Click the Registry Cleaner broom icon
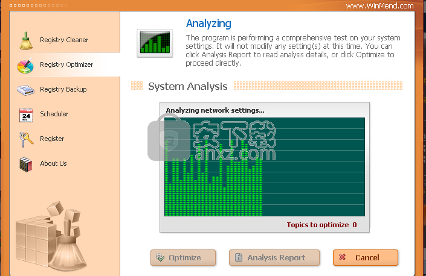This screenshot has height=276, width=426. (26, 40)
